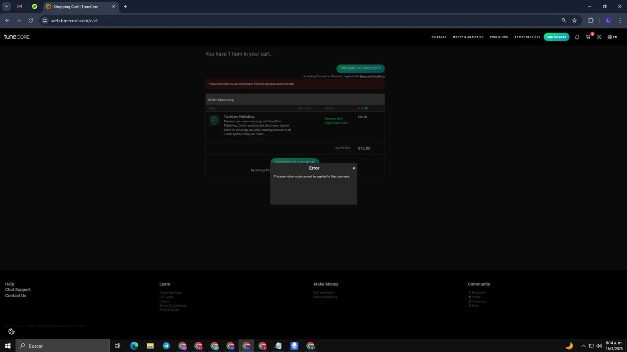Screen dimensions: 627x352
Task: Go back with browser back arrow
Action: (7, 20)
